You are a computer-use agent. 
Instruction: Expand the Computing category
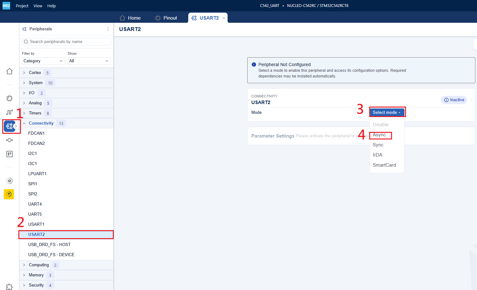pyautogui.click(x=66, y=265)
